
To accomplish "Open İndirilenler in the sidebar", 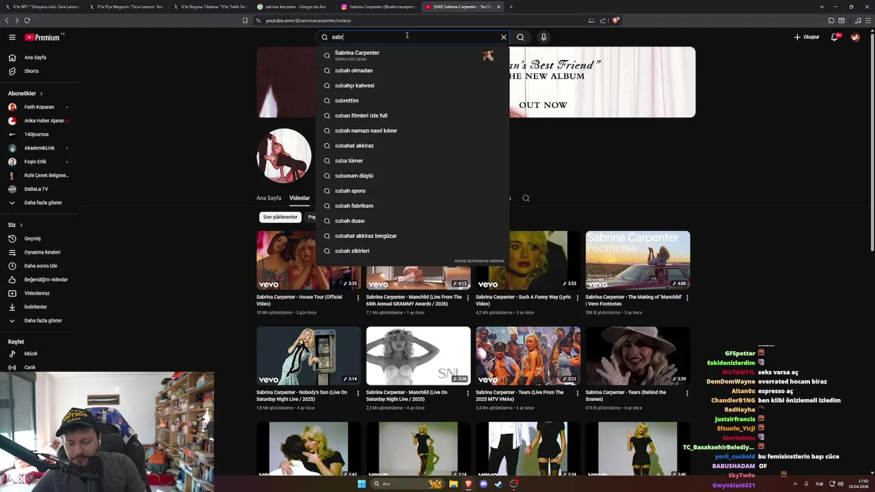I will coord(39,307).
